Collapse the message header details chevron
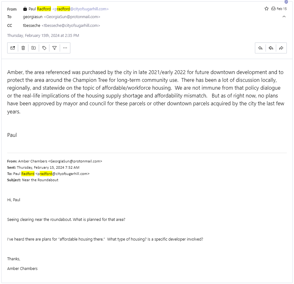Image resolution: width=294 pixels, height=284 pixels. [284, 17]
